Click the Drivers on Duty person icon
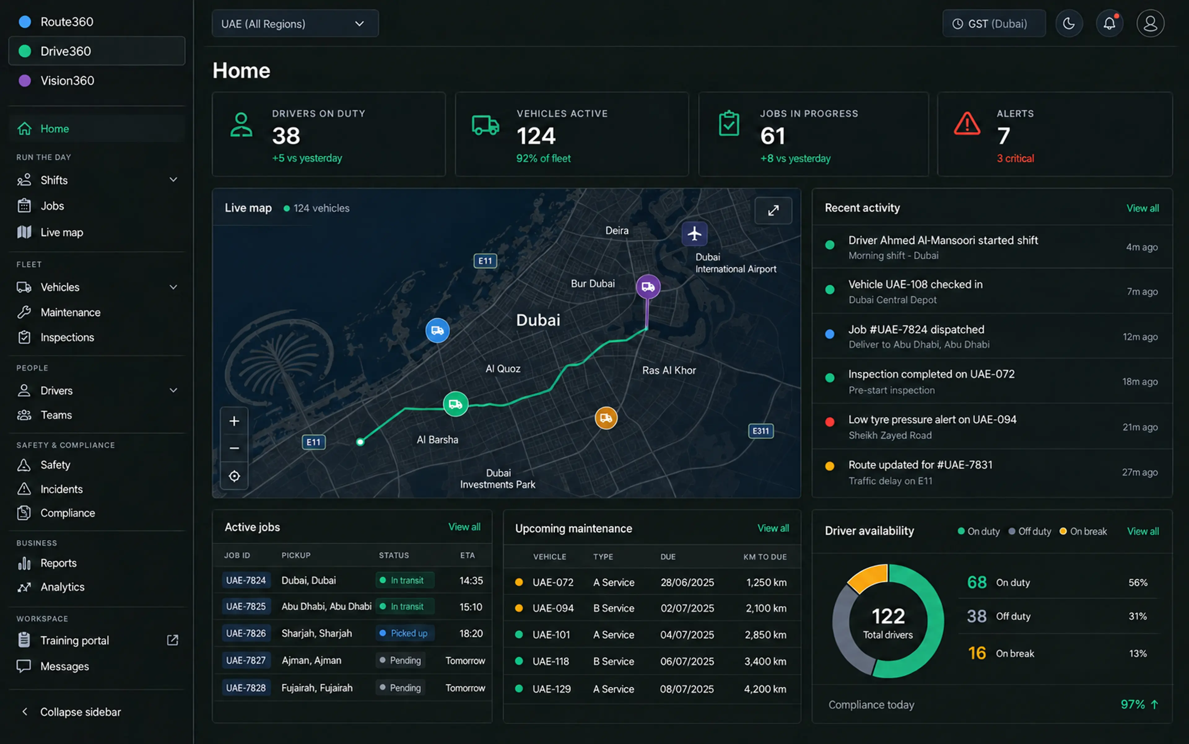 [241, 125]
